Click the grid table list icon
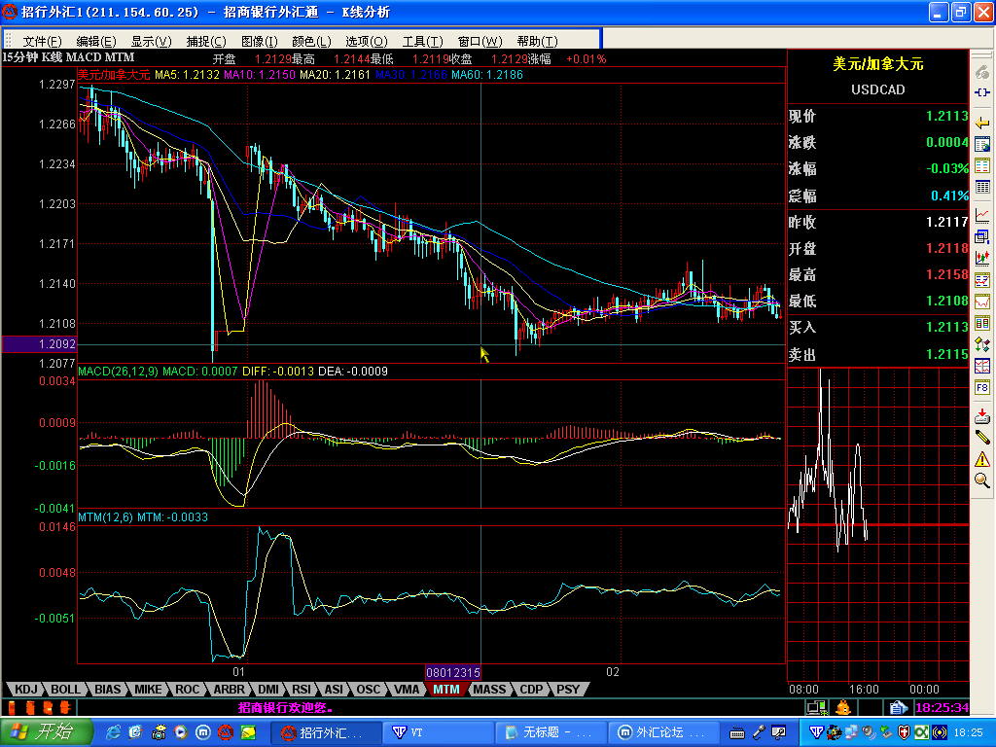 click(x=982, y=187)
